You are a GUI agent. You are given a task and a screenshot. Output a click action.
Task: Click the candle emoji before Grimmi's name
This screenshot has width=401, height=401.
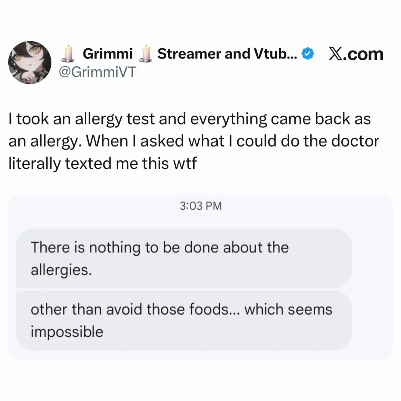[67, 53]
